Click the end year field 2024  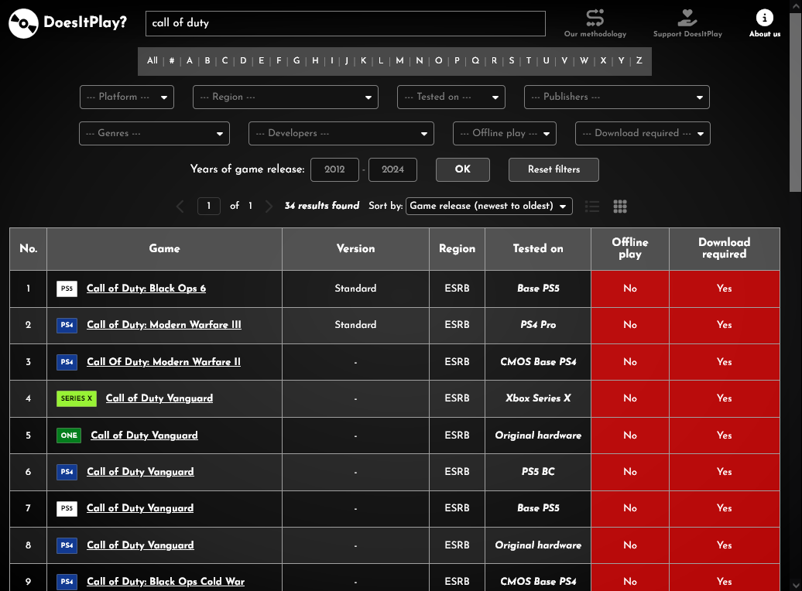coord(392,169)
